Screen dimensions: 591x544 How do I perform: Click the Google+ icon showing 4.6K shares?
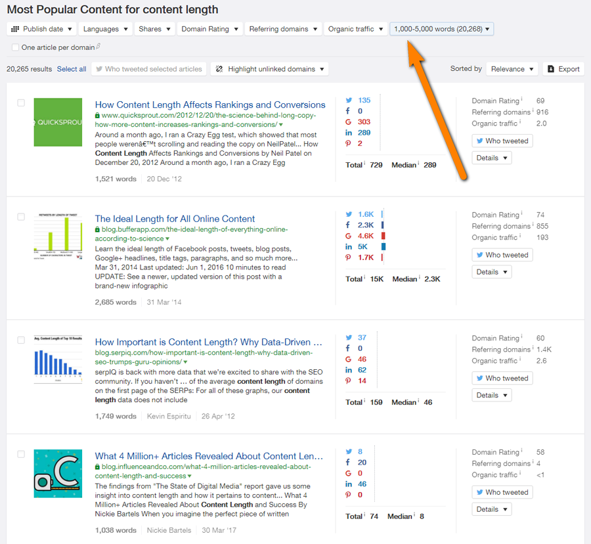[348, 236]
